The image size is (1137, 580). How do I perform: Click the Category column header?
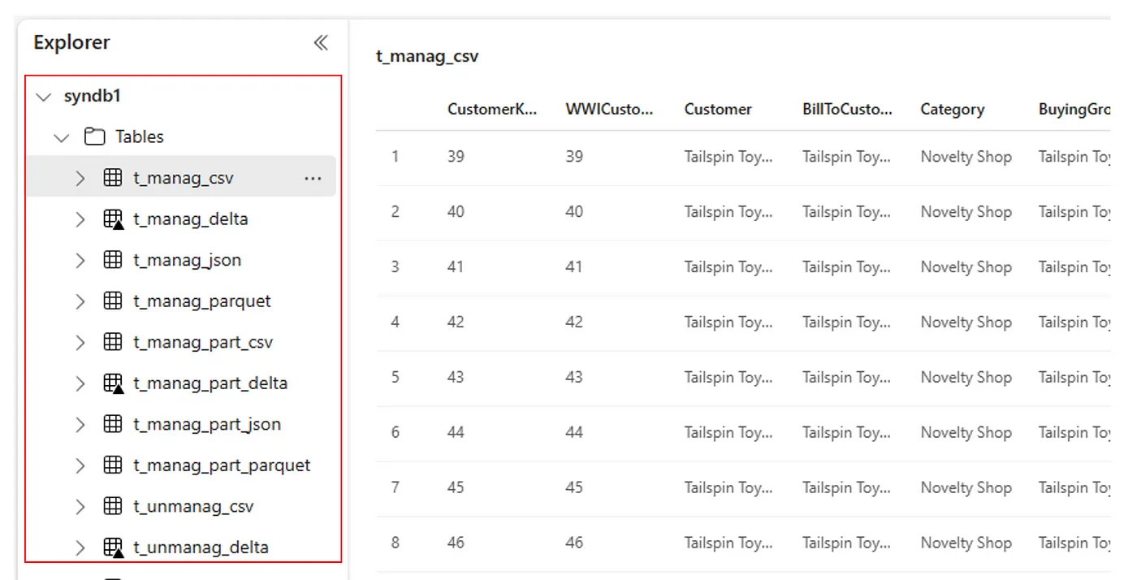click(952, 110)
